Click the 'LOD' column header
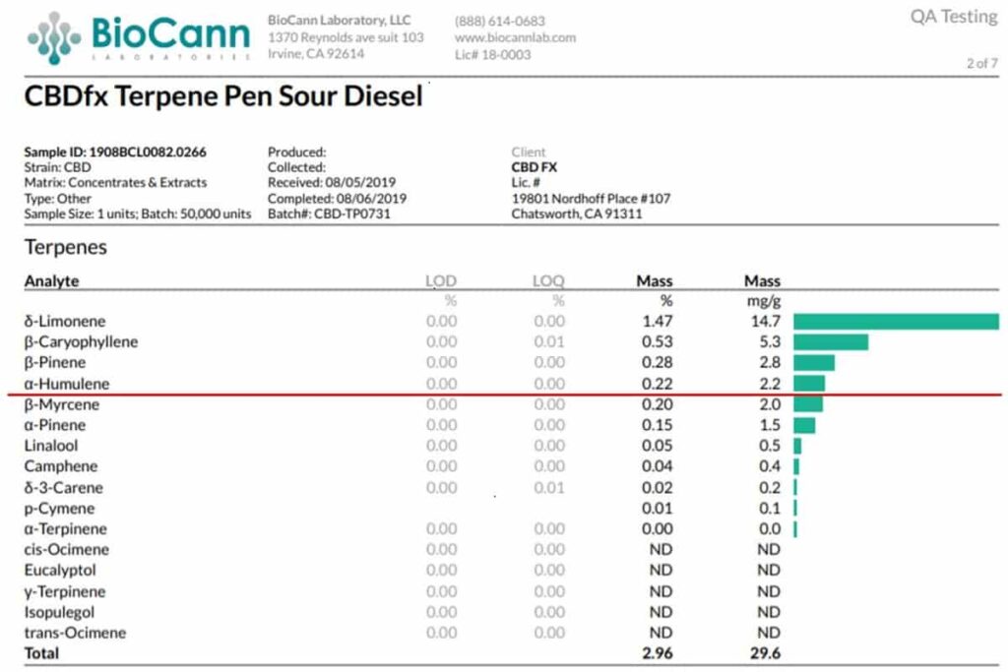The height and width of the screenshot is (672, 1008). (441, 281)
